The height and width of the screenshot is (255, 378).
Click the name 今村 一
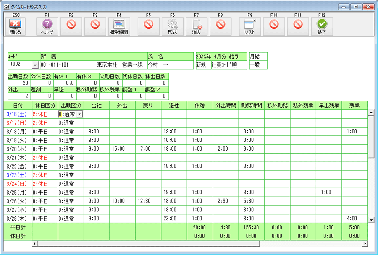click(158, 65)
